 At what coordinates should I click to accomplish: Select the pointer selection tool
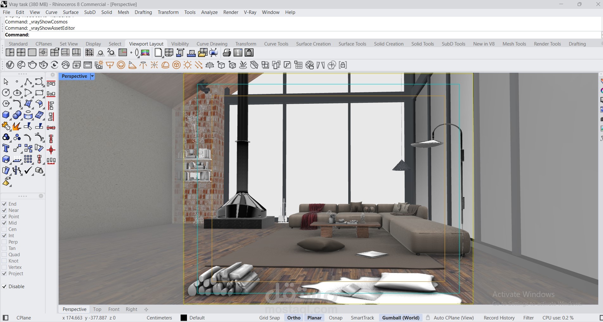[x=6, y=82]
